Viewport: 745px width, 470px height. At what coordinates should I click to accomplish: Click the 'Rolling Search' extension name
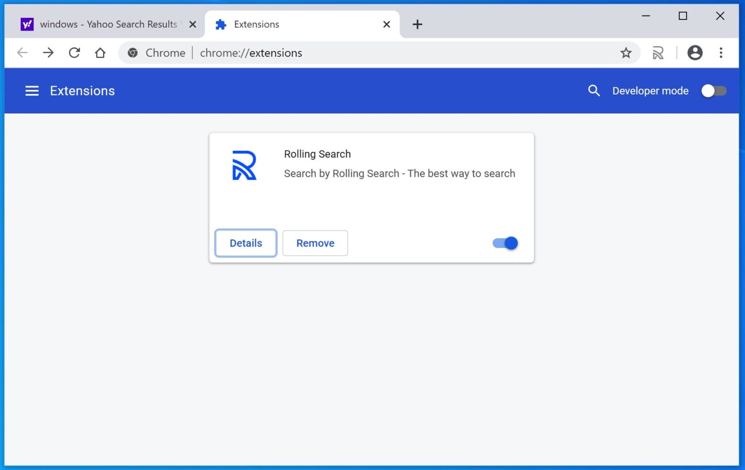(x=317, y=154)
